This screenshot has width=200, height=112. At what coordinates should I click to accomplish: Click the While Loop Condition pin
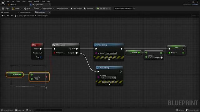[x=54, y=53]
